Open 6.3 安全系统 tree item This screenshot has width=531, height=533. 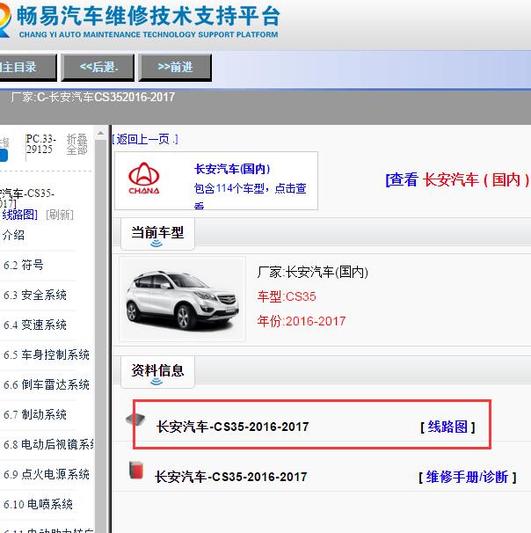[x=35, y=295]
